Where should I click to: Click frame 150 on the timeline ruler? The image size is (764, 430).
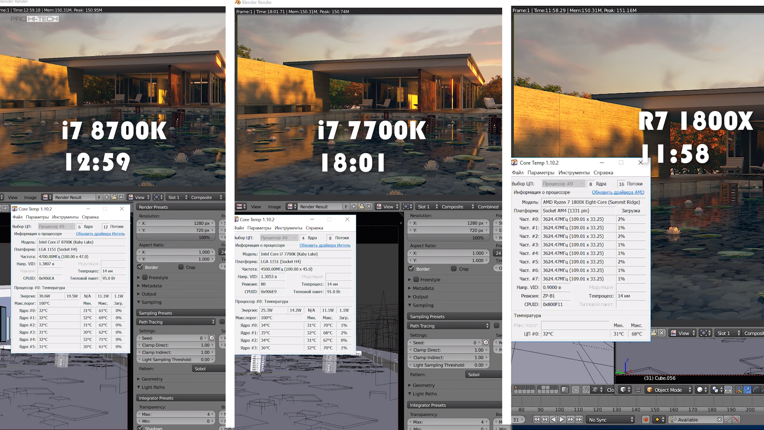(x=655, y=410)
